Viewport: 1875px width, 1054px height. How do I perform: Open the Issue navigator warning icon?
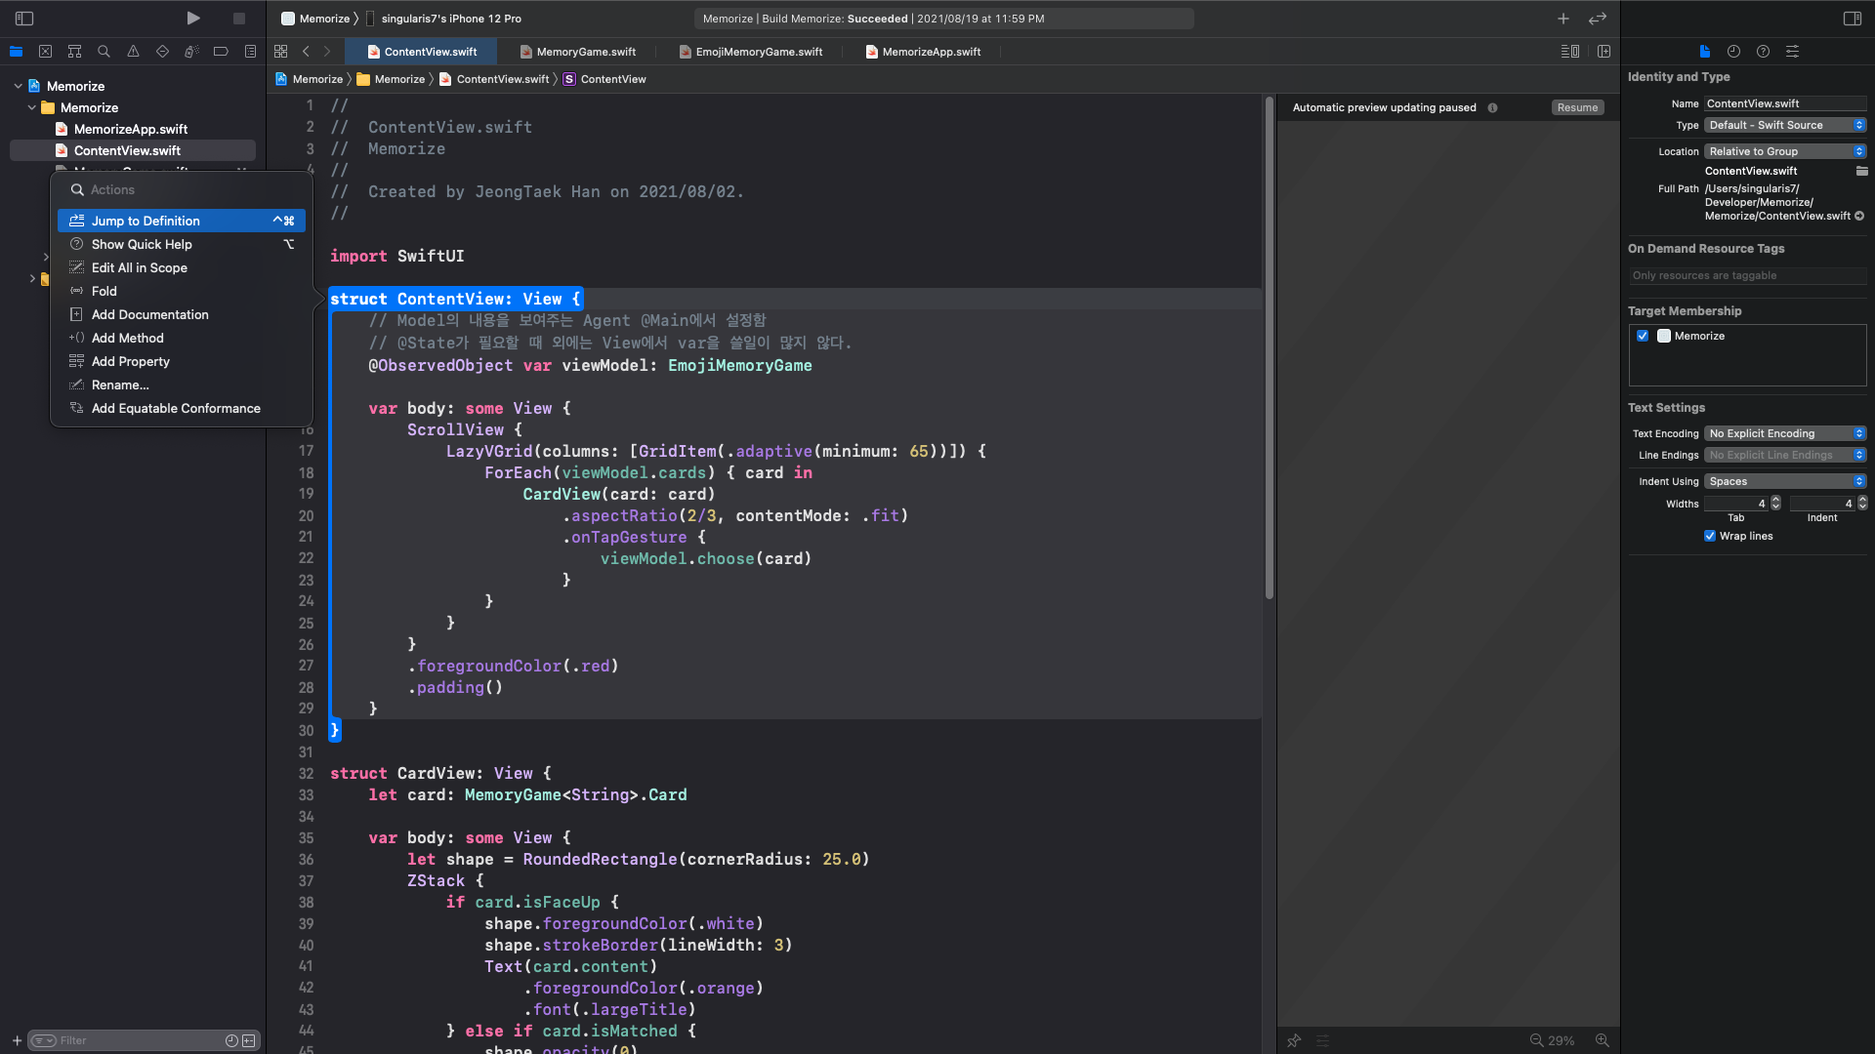pos(133,52)
